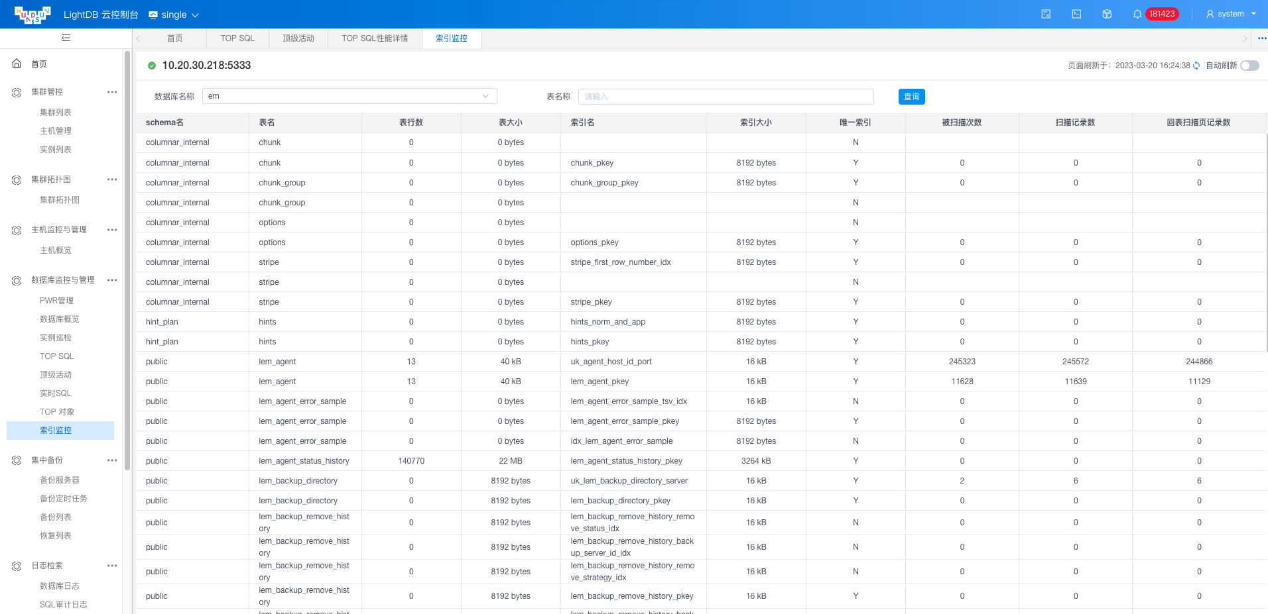
Task: Click the gear icon next to 集群拓扑图
Action: (17, 179)
